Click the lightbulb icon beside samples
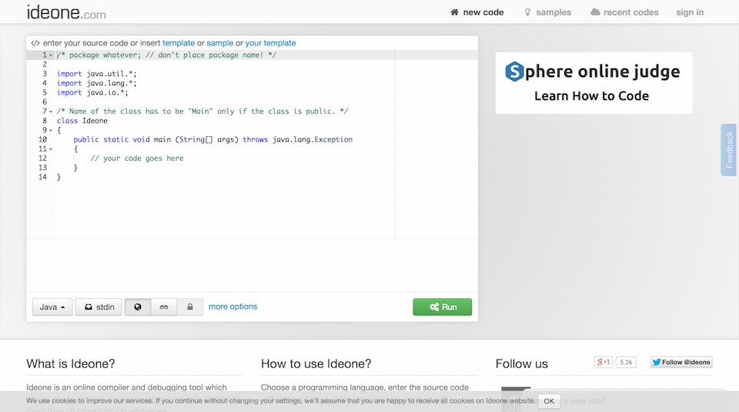 pos(527,12)
